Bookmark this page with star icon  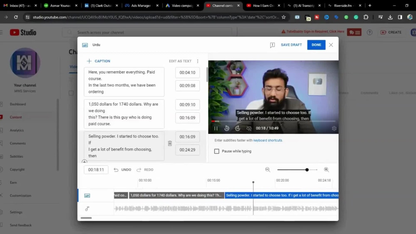pyautogui.click(x=284, y=17)
